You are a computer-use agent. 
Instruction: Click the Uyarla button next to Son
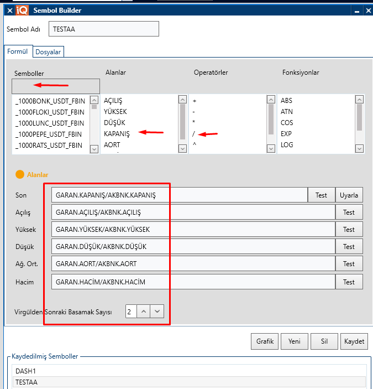349,195
